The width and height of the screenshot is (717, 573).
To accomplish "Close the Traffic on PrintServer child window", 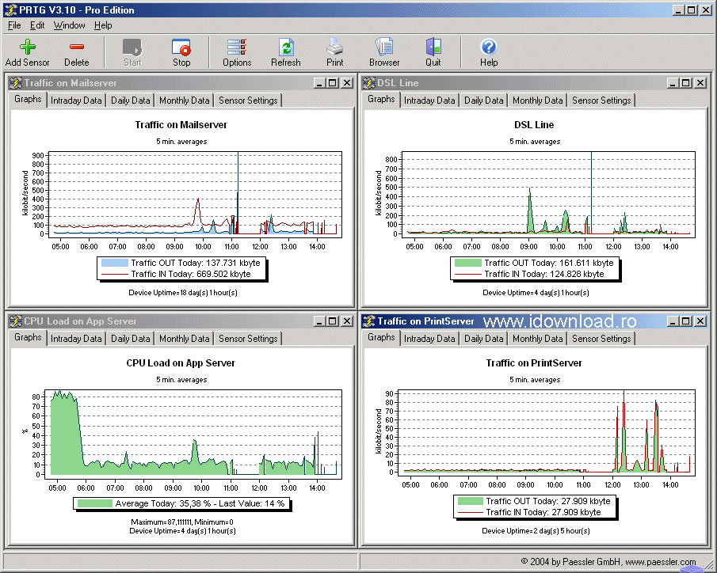I will [700, 321].
